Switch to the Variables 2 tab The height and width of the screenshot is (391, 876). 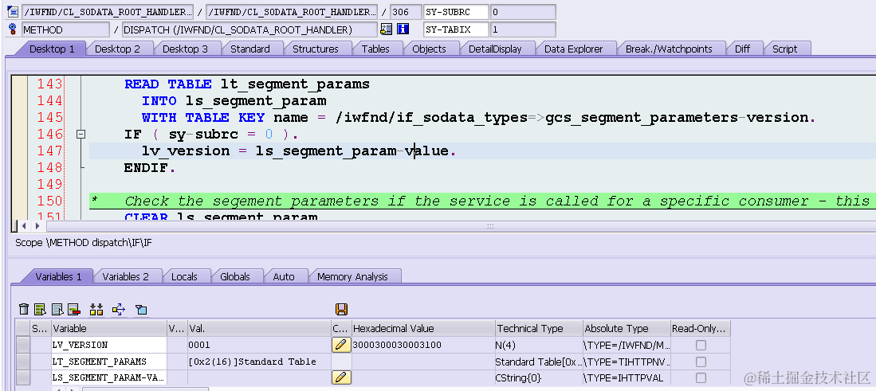(x=125, y=276)
